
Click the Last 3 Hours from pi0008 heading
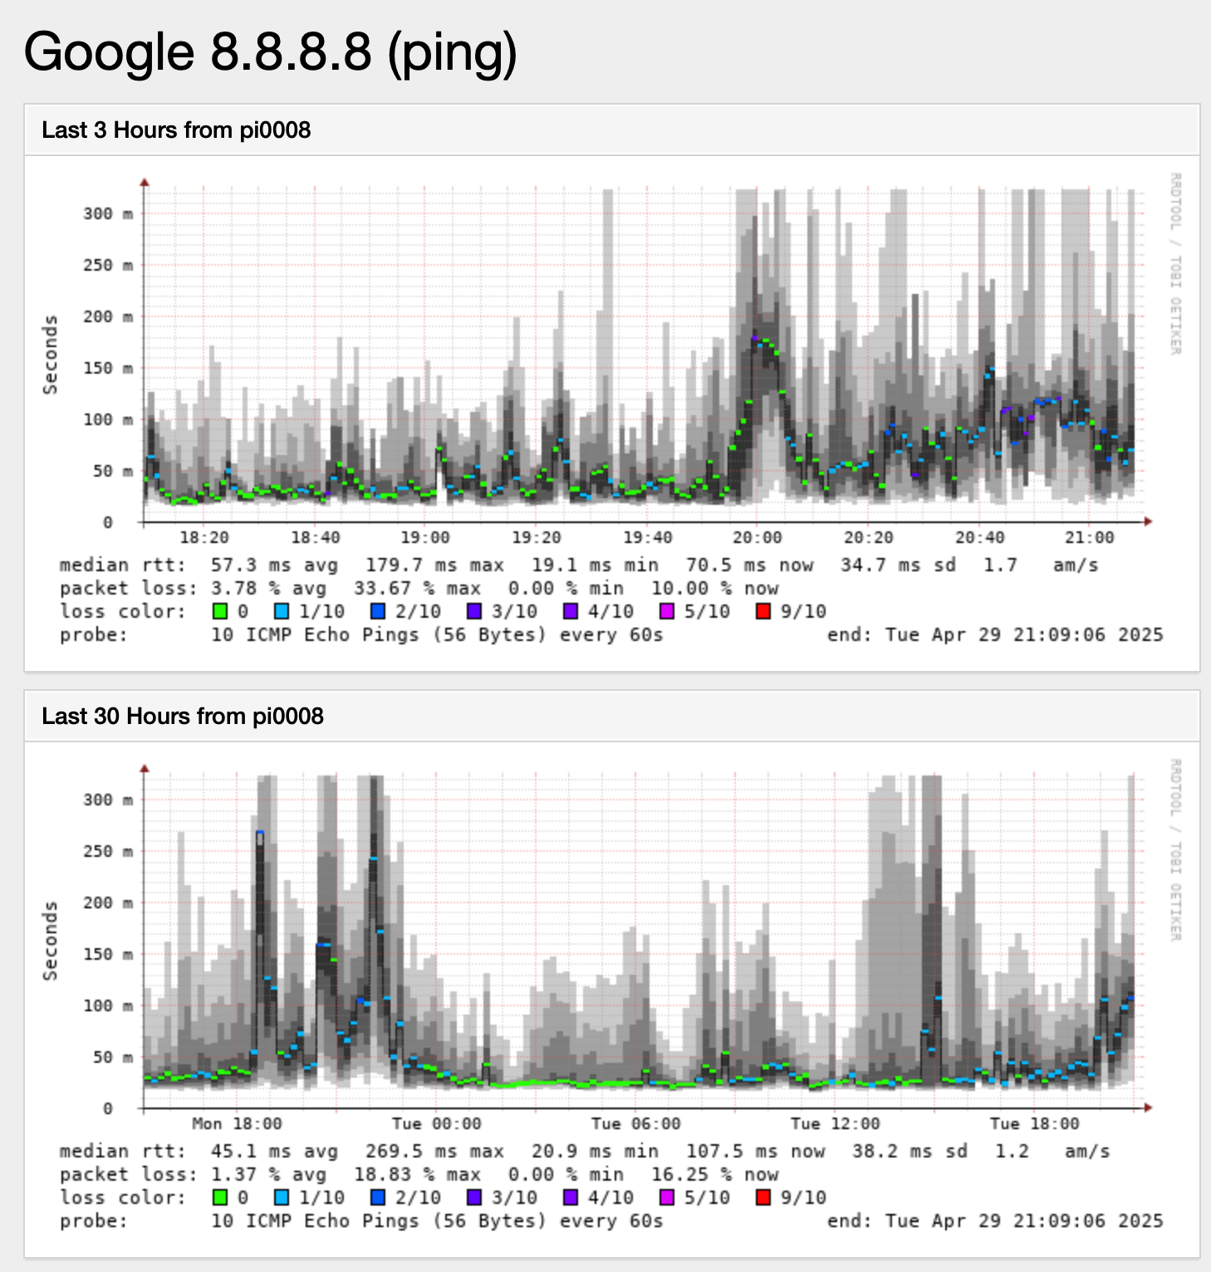pos(176,130)
